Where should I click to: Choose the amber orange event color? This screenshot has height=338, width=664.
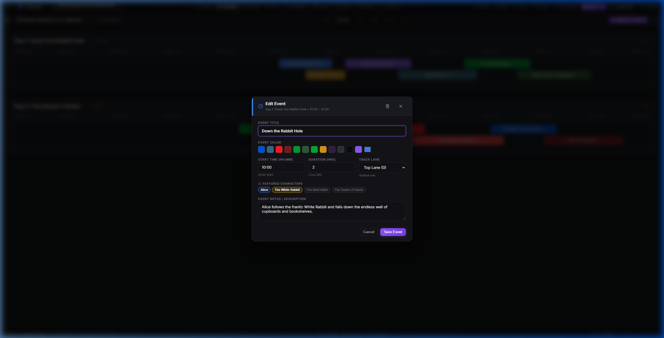[x=323, y=149]
